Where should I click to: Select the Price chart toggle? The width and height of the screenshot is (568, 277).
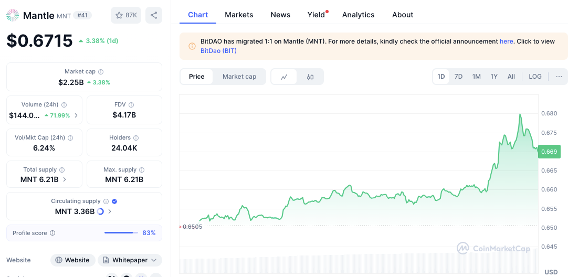tap(197, 77)
